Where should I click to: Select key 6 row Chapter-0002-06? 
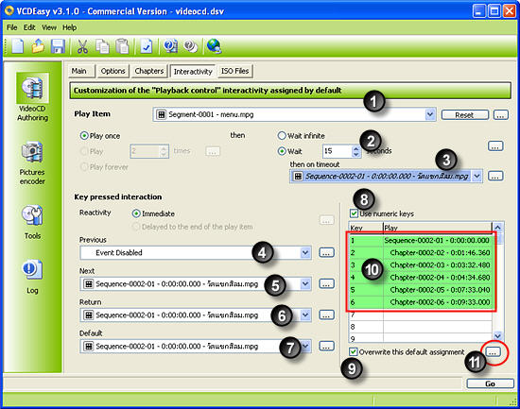pos(421,302)
